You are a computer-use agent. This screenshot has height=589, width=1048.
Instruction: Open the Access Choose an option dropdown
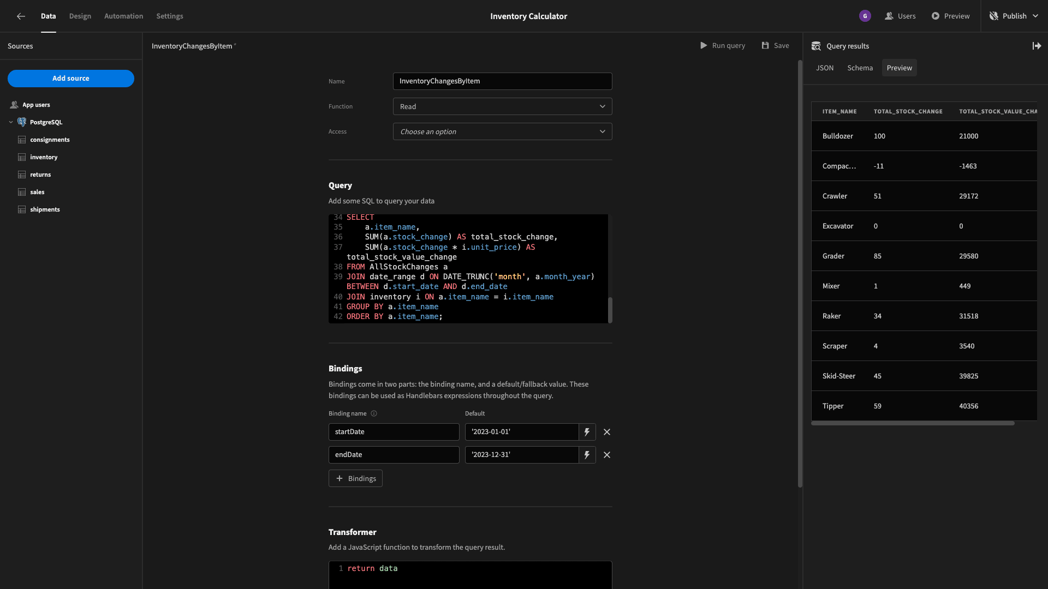(x=502, y=131)
